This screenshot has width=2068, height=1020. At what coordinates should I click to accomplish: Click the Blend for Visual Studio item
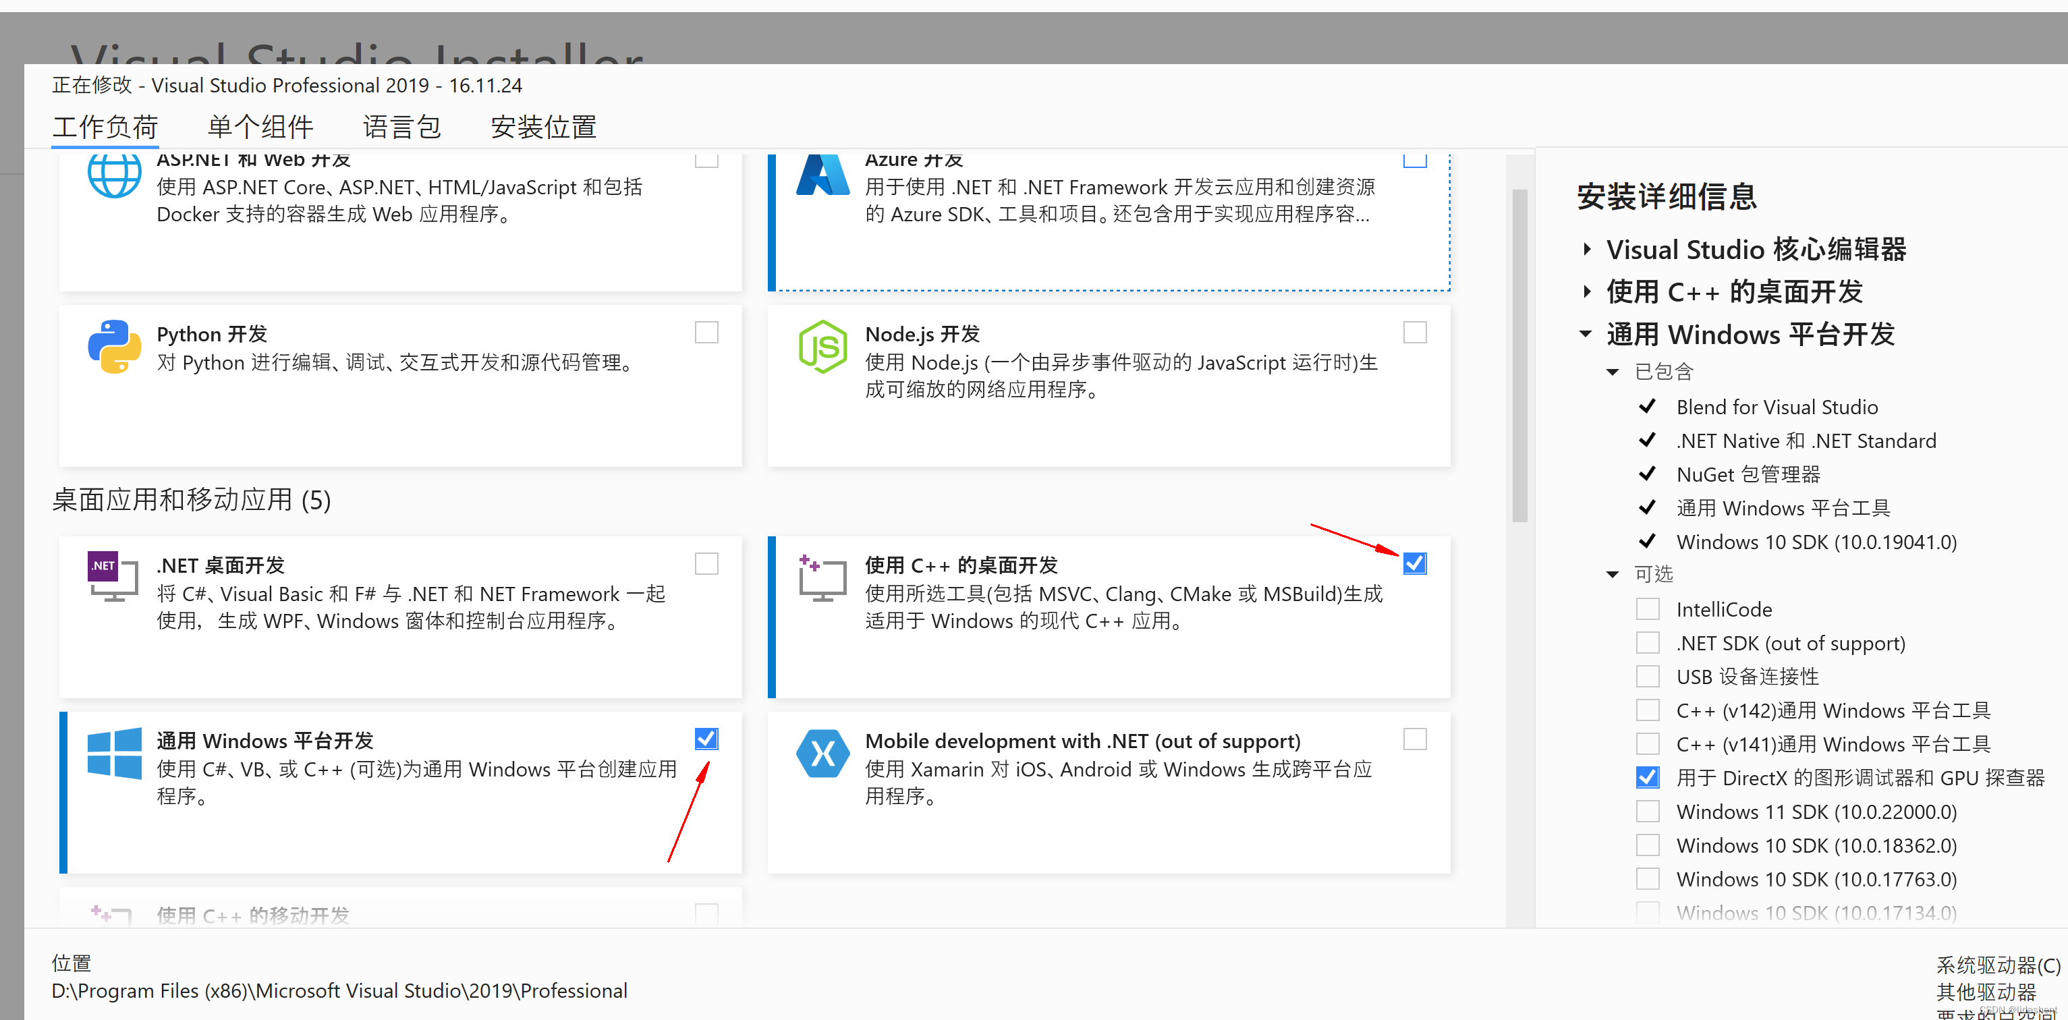tap(1777, 407)
